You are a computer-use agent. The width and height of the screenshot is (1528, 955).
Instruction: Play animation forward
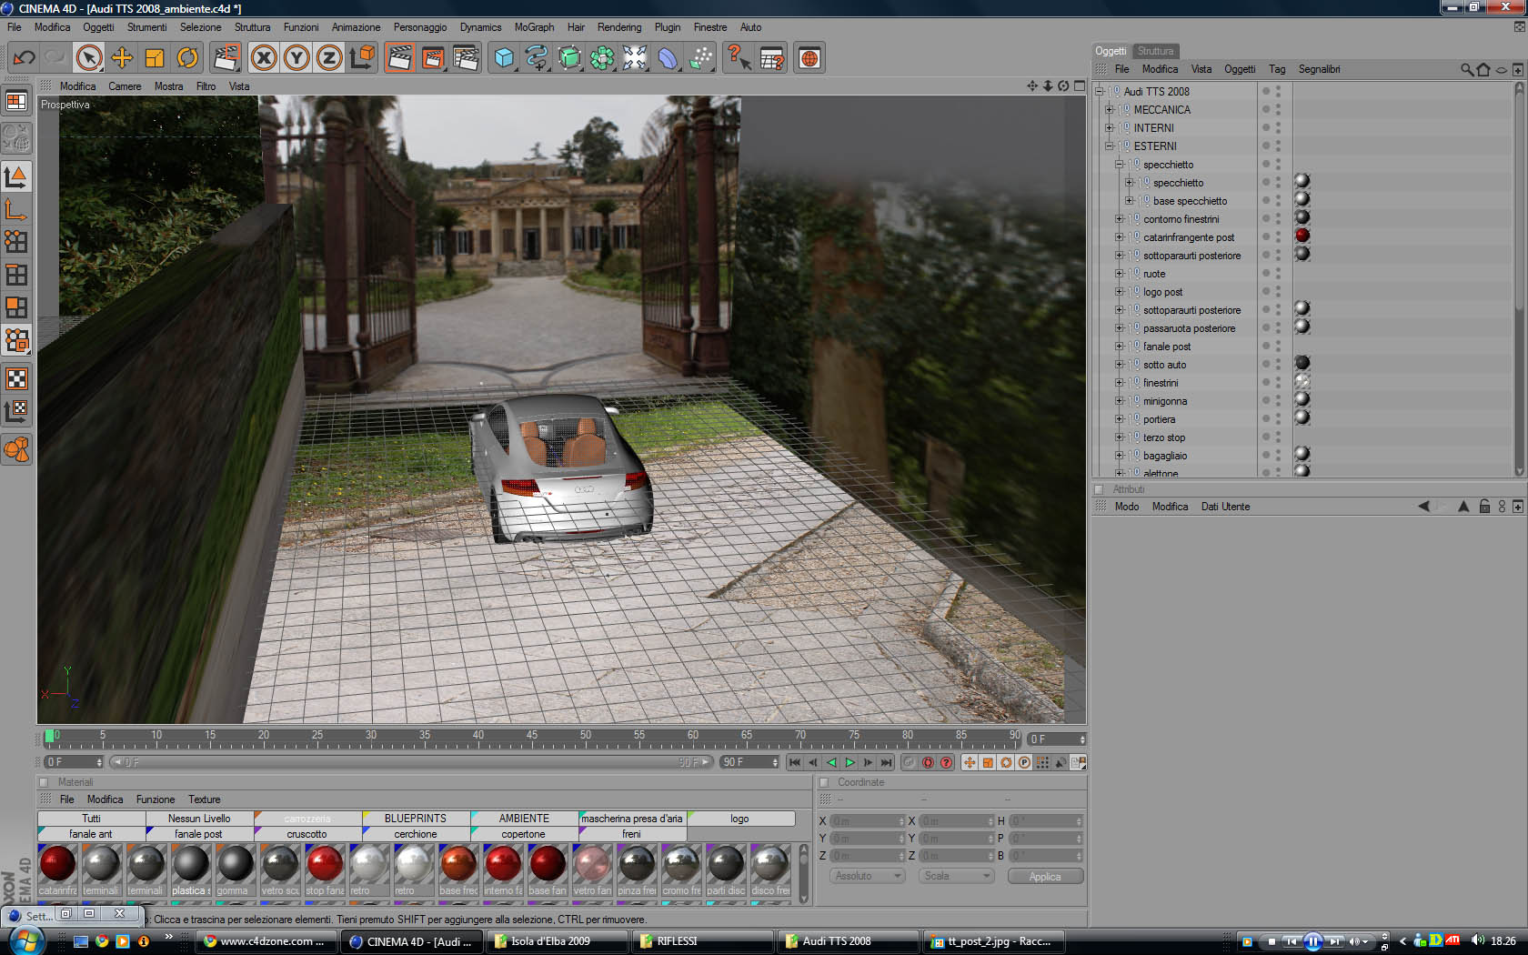pos(849,762)
